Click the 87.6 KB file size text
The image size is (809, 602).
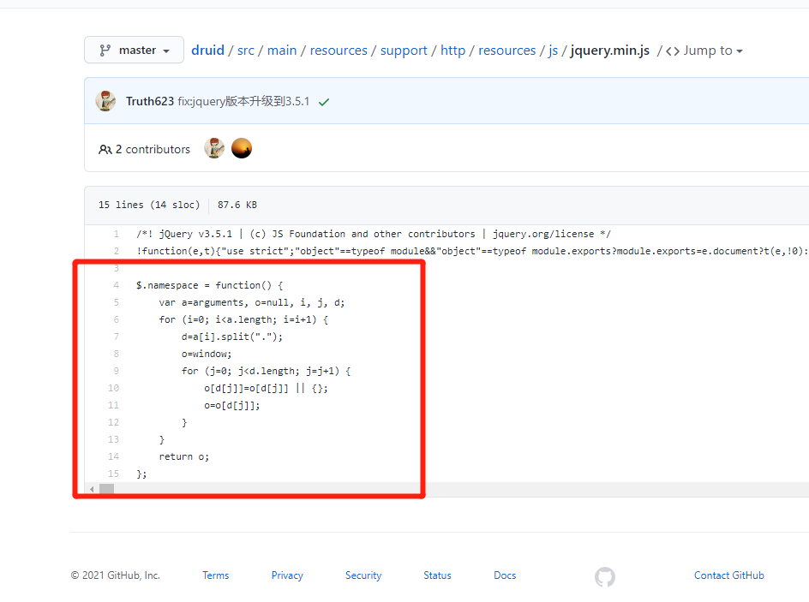pyautogui.click(x=237, y=205)
